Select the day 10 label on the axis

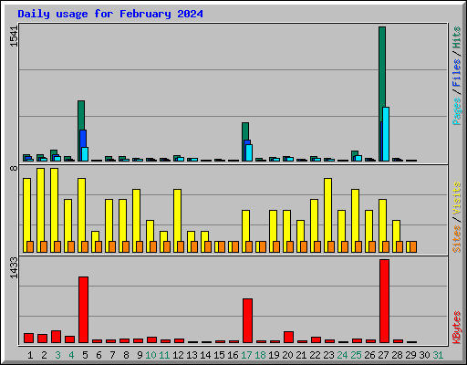click(x=150, y=355)
